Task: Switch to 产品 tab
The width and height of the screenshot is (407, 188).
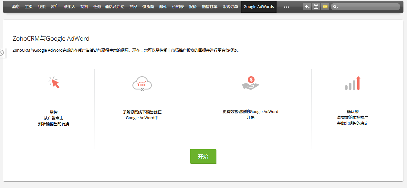Action: point(133,6)
